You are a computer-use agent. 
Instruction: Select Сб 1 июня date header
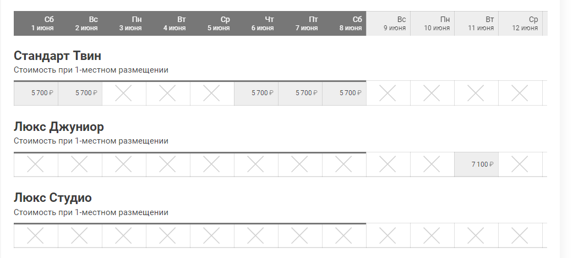(36, 24)
